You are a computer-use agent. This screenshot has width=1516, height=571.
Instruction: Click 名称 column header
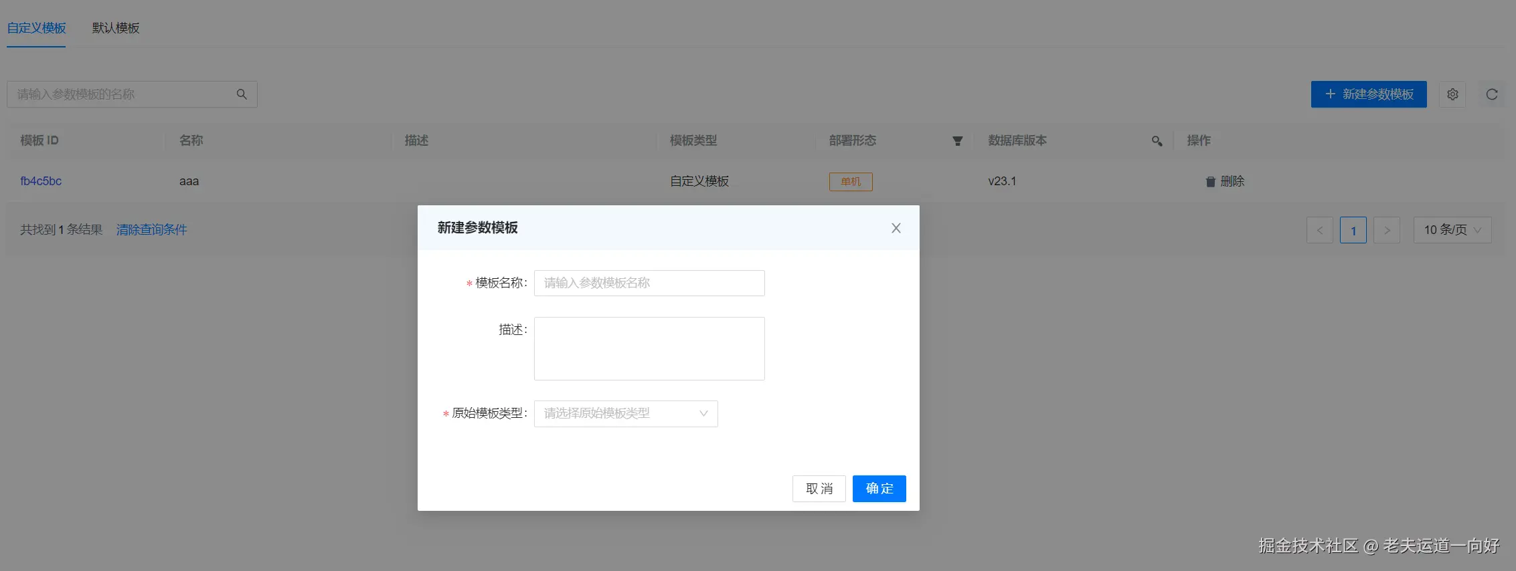191,140
